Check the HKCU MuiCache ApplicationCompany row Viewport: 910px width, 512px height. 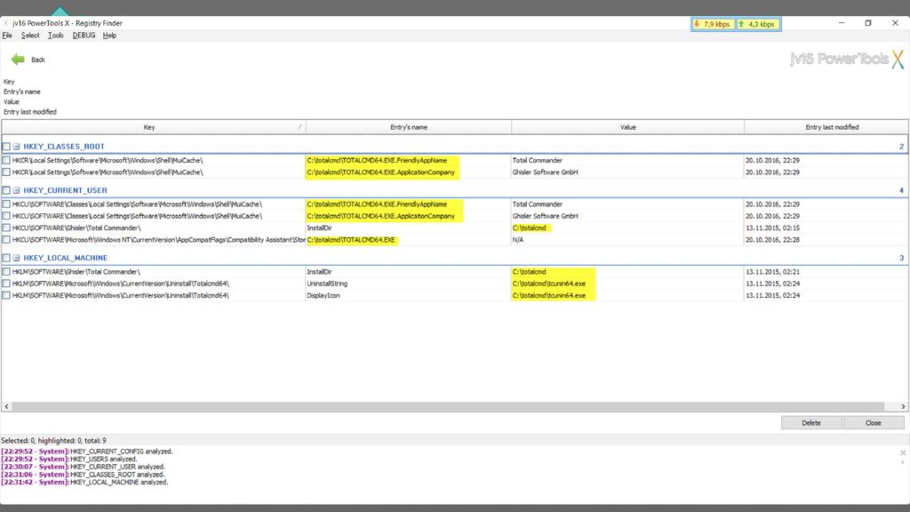(x=6, y=216)
